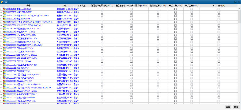Click the part icon for row 0102080033
The height and width of the screenshot is (110, 241).
click(4, 28)
